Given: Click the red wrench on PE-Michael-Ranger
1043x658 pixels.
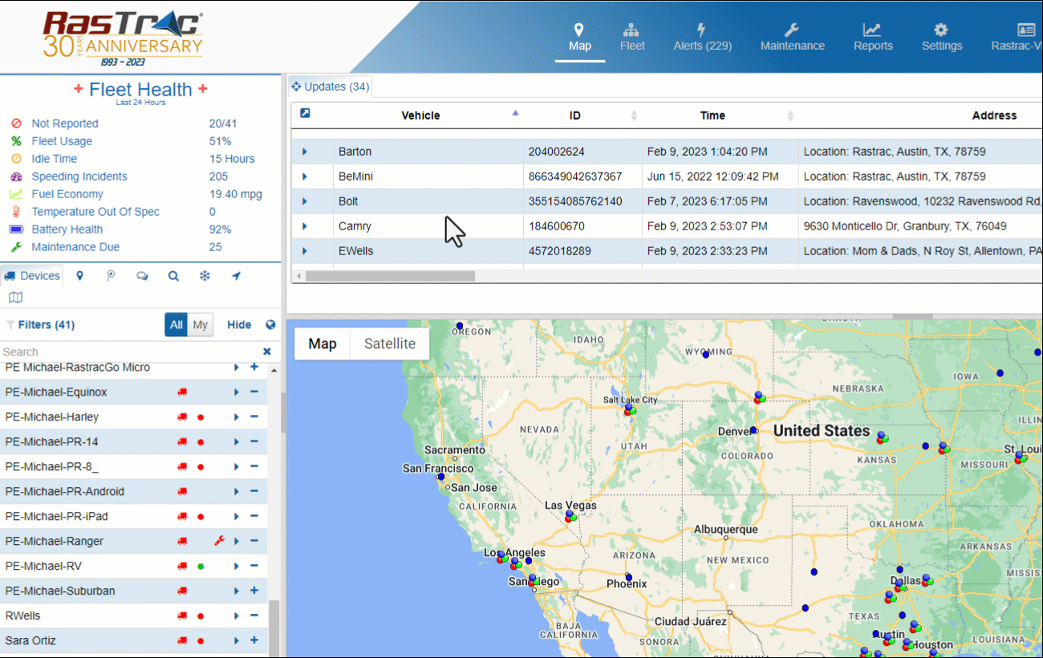Looking at the screenshot, I should pyautogui.click(x=219, y=542).
